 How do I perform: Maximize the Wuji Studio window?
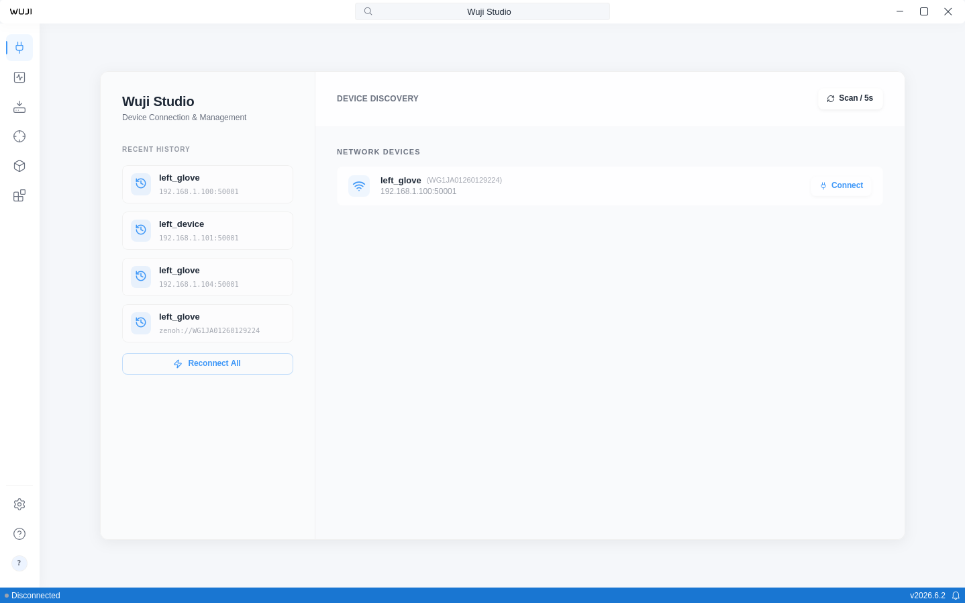coord(924,11)
